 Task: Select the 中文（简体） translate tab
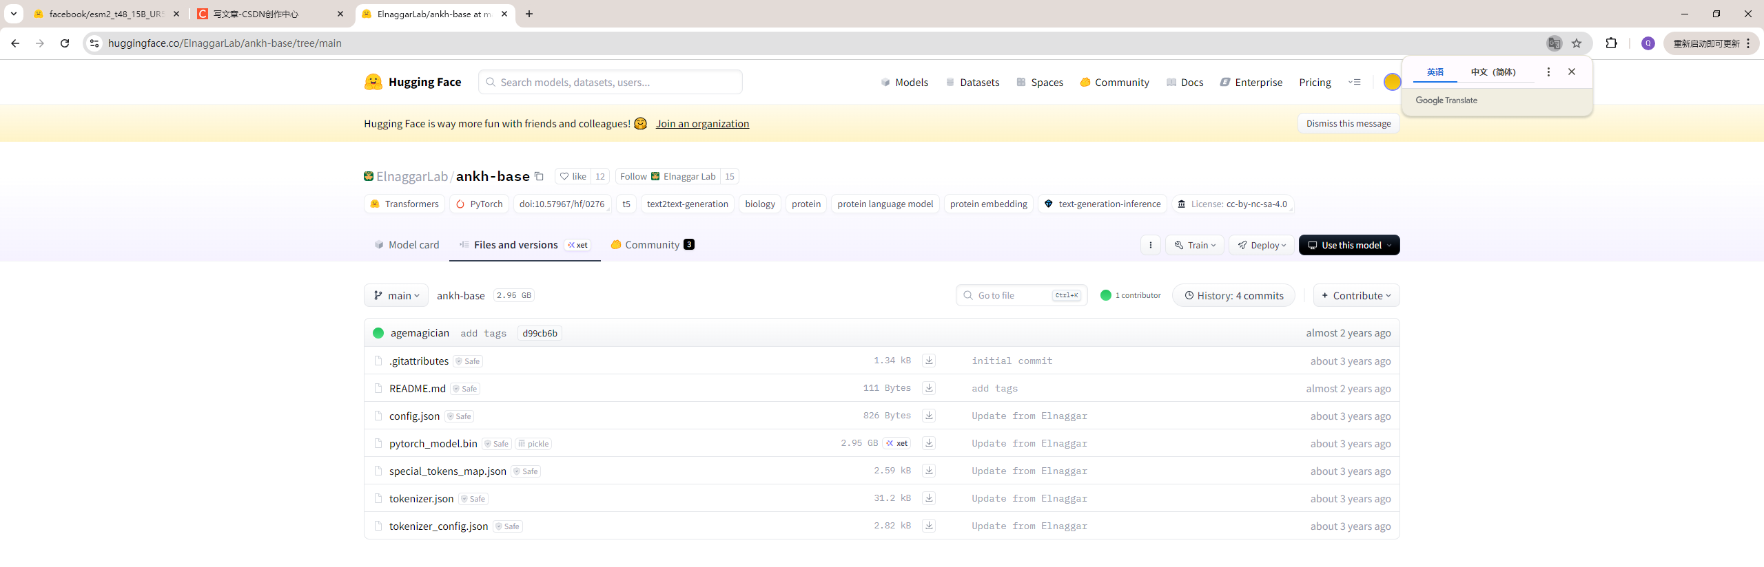[1493, 72]
